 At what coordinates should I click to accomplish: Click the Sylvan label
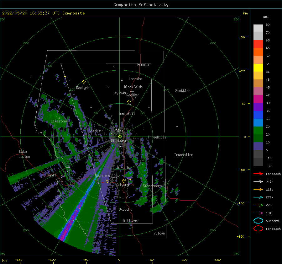coord(120,93)
